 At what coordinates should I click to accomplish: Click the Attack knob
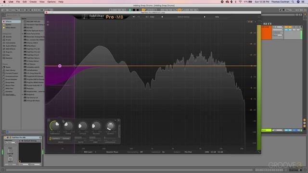click(82, 126)
